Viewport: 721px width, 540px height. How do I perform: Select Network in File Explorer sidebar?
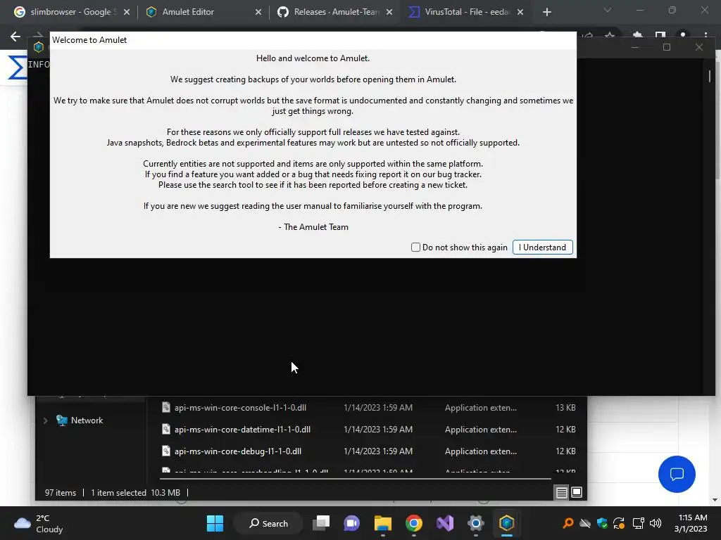(x=87, y=420)
